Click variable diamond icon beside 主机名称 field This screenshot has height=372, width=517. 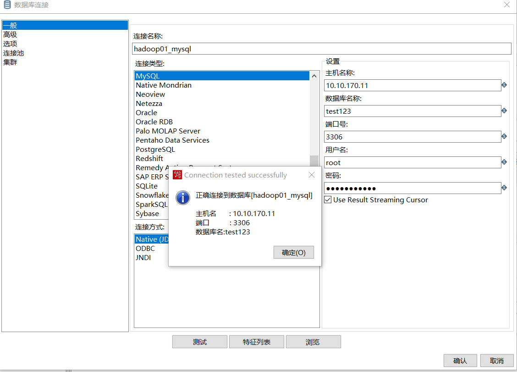tap(504, 85)
